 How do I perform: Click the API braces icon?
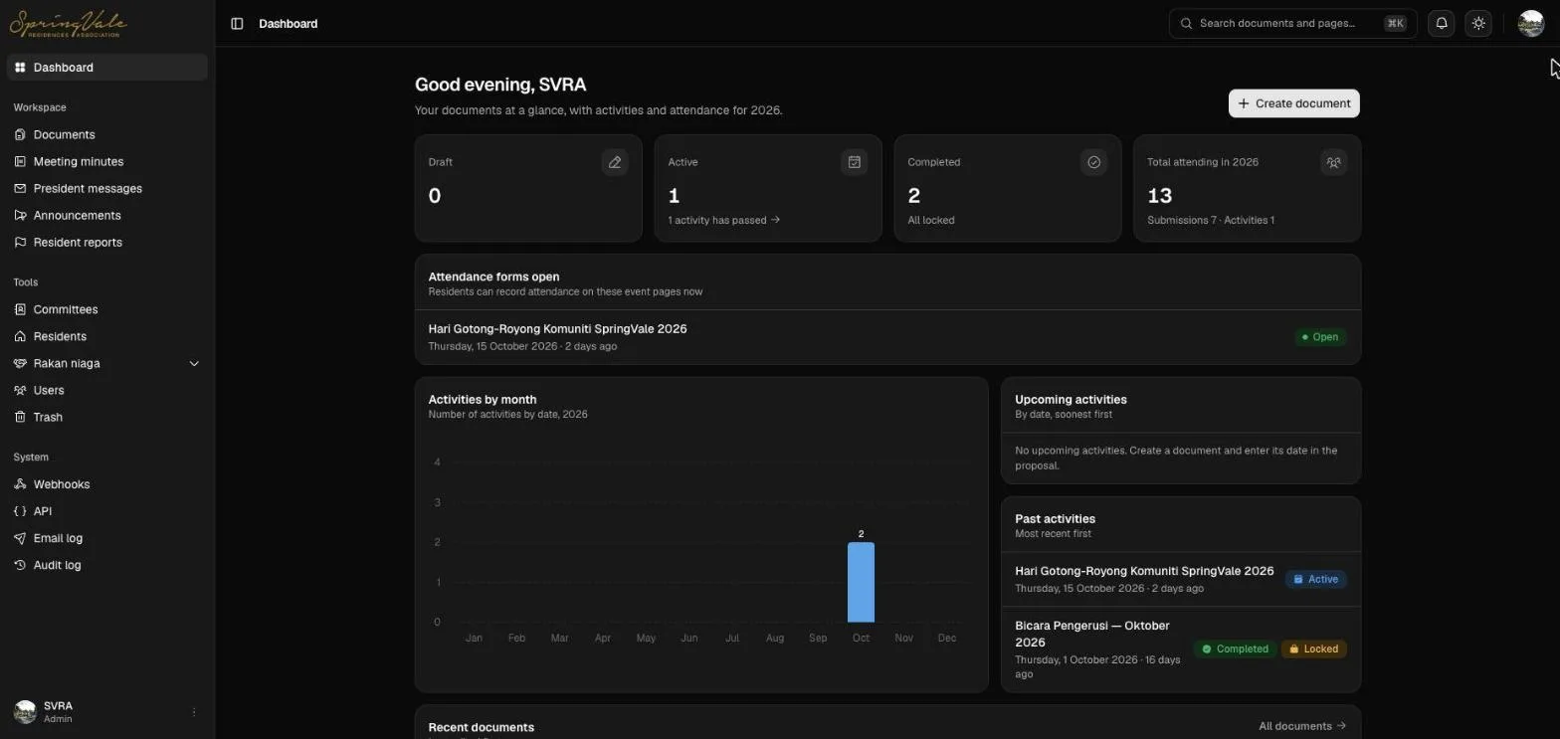pyautogui.click(x=20, y=511)
